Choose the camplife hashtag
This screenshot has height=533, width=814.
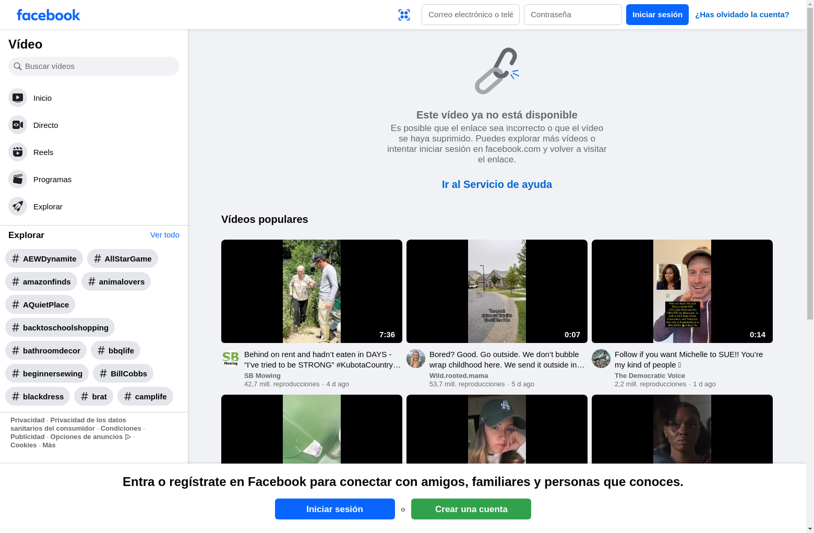pyautogui.click(x=145, y=396)
